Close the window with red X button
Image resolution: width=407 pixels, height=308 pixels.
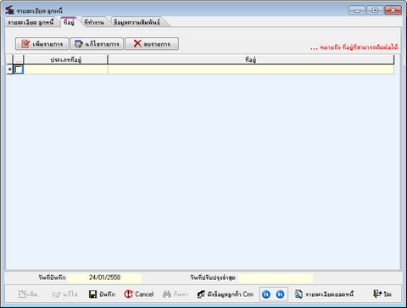[x=393, y=10]
